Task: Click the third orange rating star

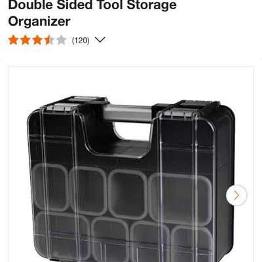Action: tap(37, 40)
